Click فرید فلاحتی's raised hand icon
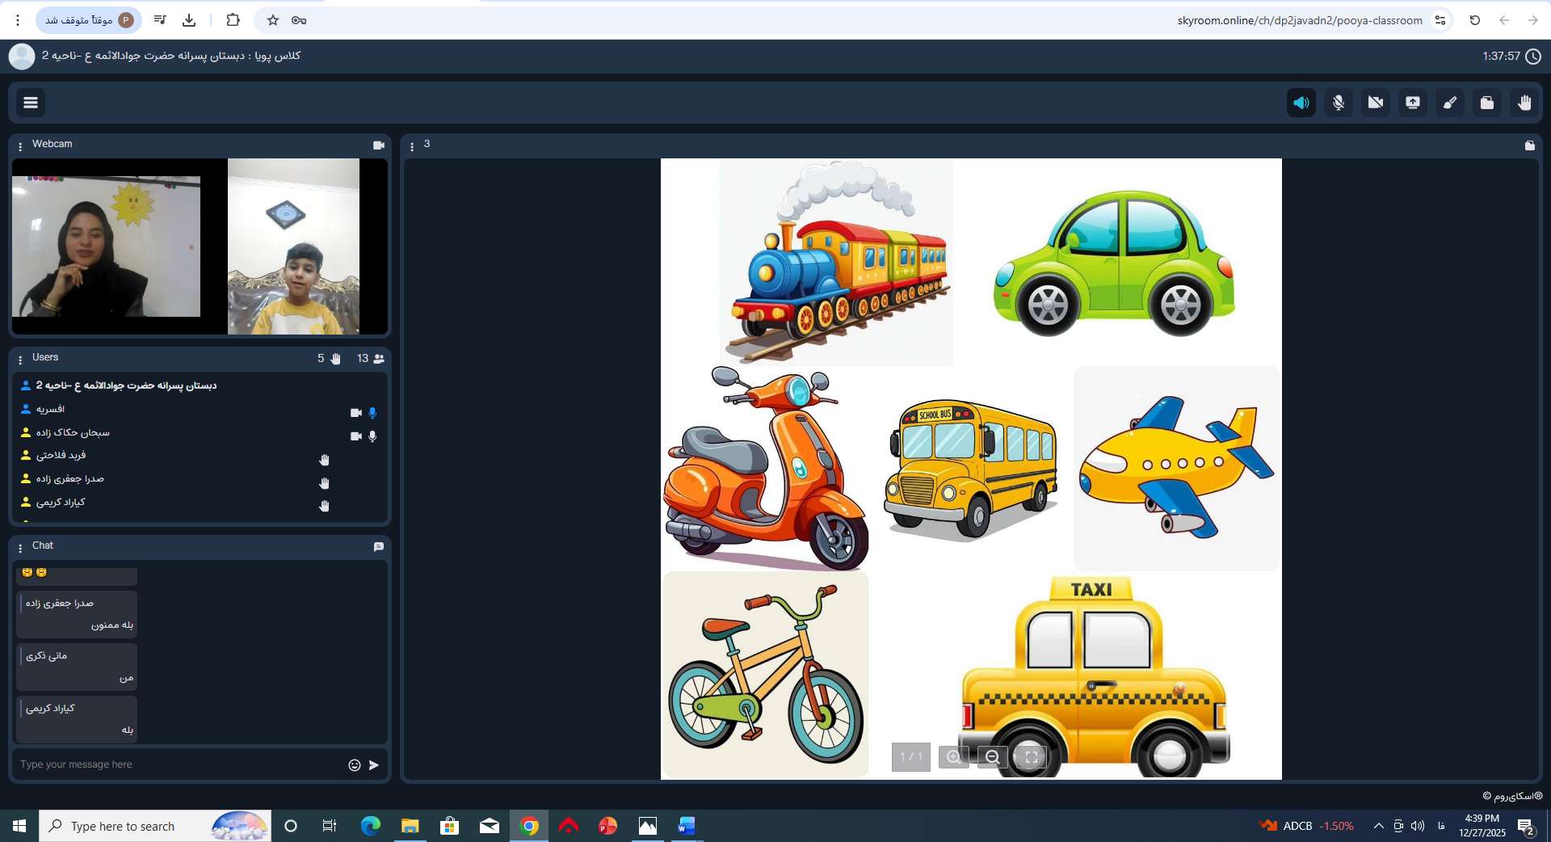The height and width of the screenshot is (842, 1551). point(324,460)
